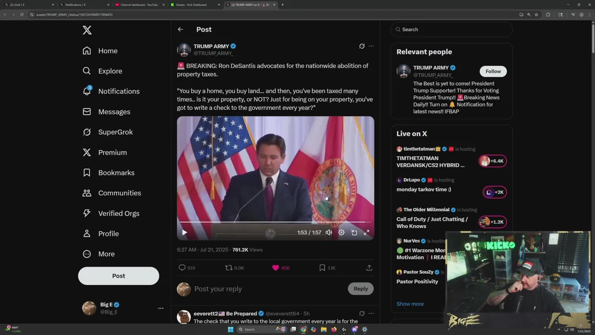Screen dimensions: 595x335
Task: Open Chrome from the taskbar
Action: pyautogui.click(x=303, y=329)
